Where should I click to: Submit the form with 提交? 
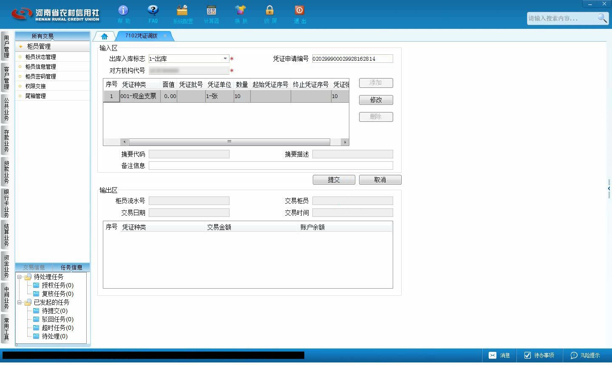334,180
